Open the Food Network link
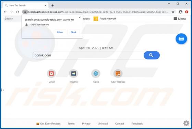The height and width of the screenshot is (129, 192). point(108,19)
